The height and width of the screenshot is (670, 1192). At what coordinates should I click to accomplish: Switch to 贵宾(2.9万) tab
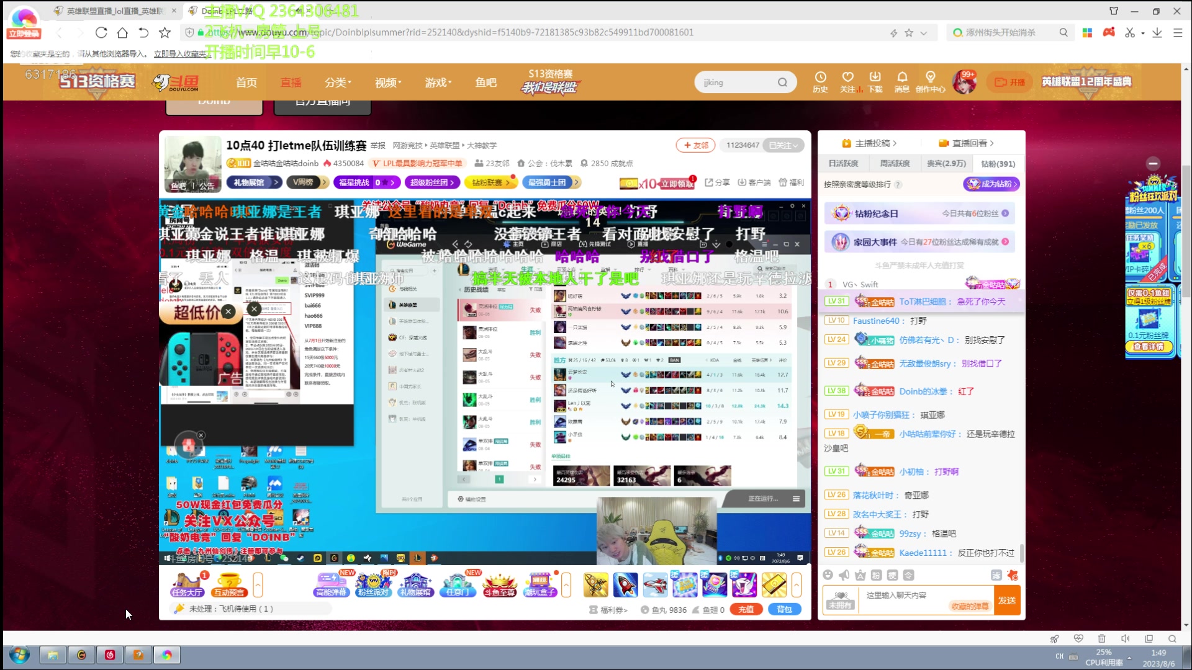coord(946,164)
